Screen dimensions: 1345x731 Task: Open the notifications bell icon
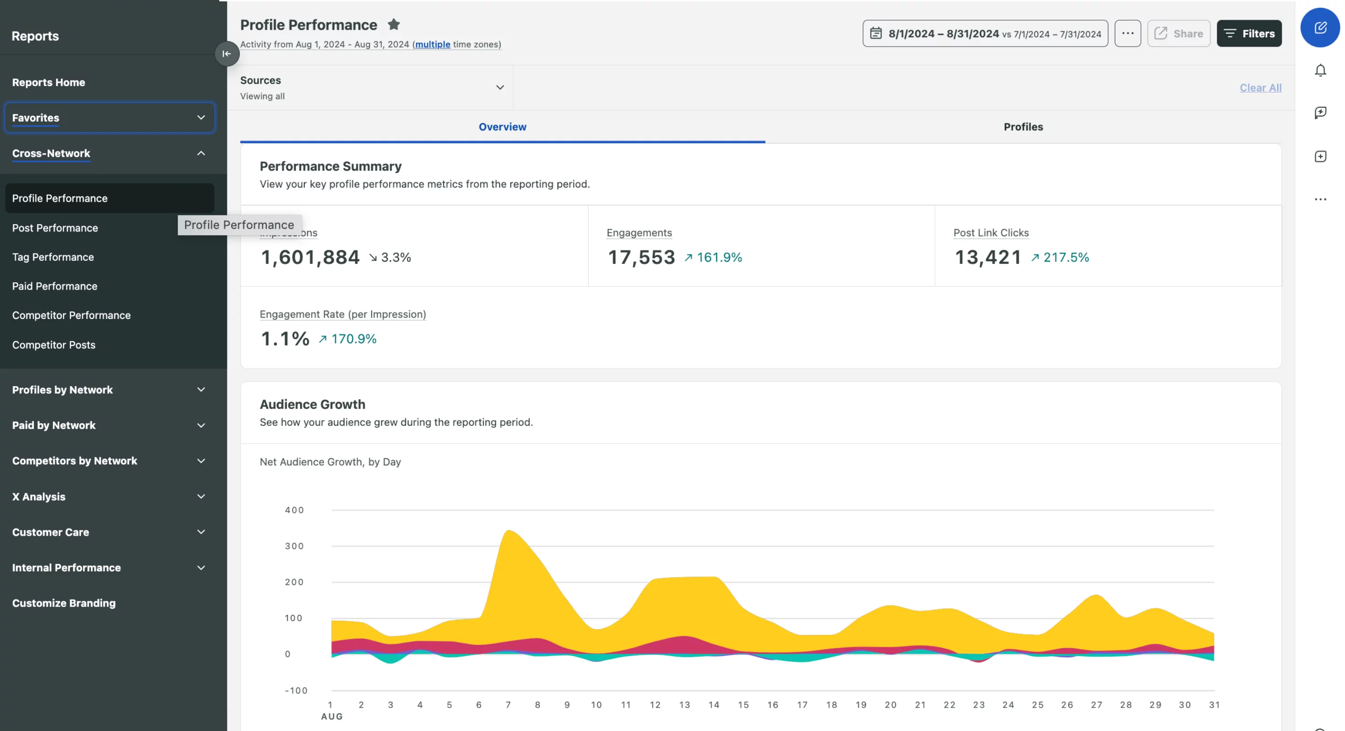point(1320,70)
